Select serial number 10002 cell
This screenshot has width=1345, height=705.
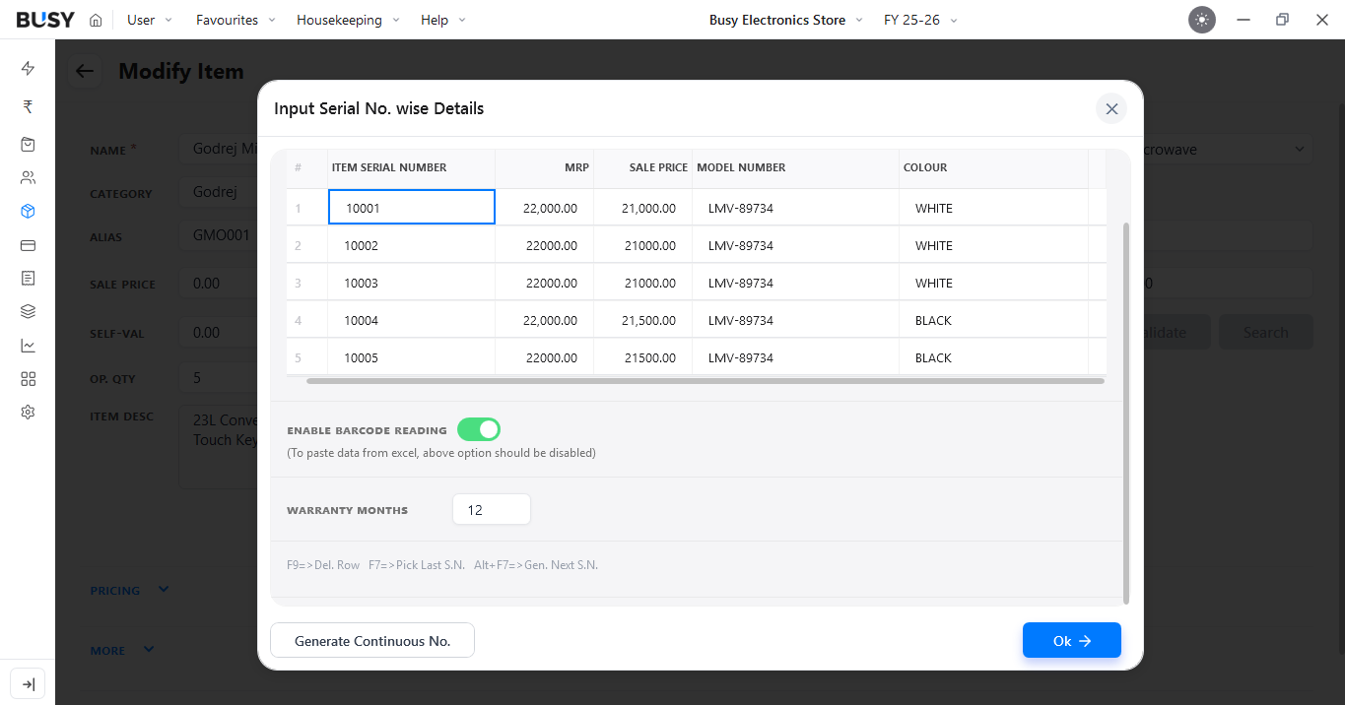pyautogui.click(x=411, y=245)
